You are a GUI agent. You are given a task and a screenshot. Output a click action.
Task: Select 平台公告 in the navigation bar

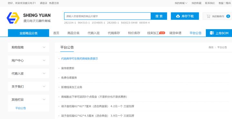click(196, 33)
